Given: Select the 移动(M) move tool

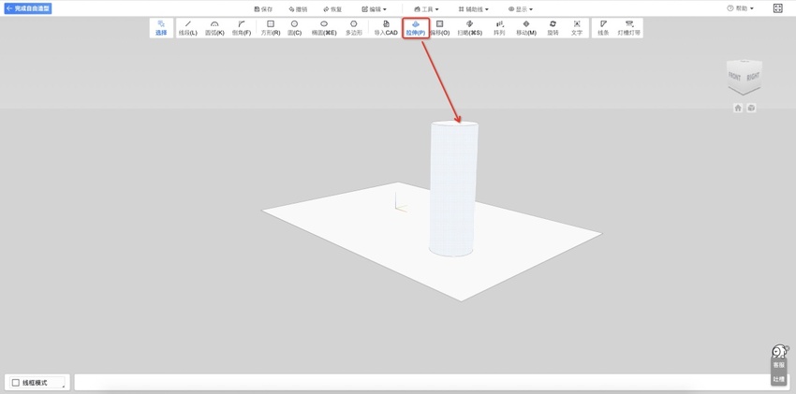Looking at the screenshot, I should [526, 28].
